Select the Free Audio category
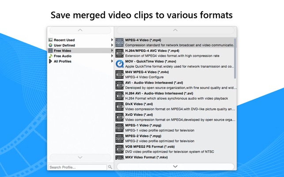The height and width of the screenshot is (177, 284). click(x=80, y=56)
